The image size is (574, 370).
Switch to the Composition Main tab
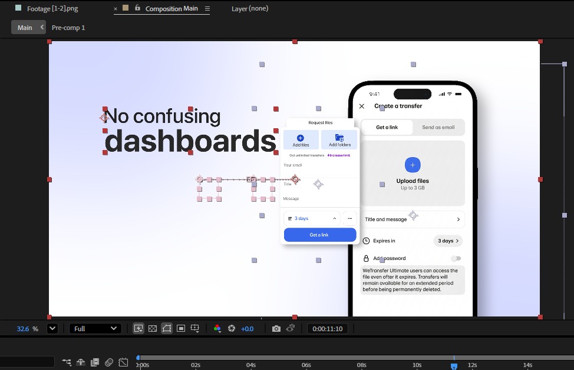tap(171, 8)
